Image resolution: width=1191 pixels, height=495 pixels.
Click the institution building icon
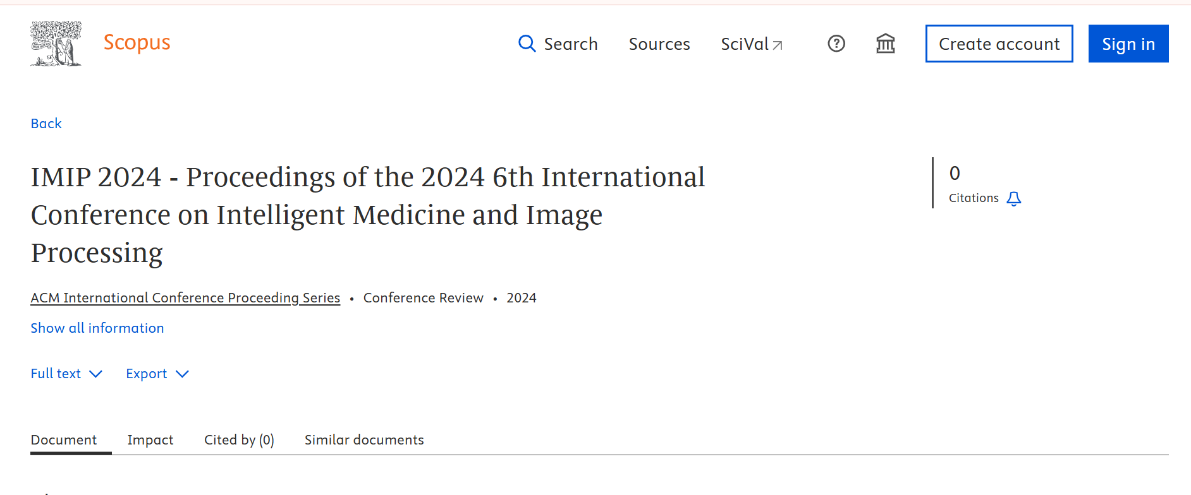[886, 44]
